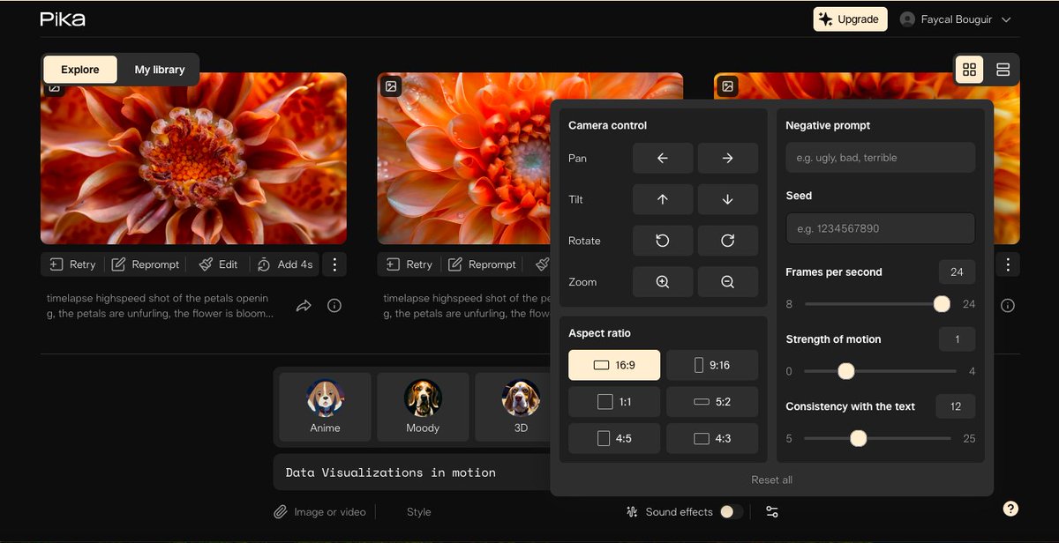The width and height of the screenshot is (1059, 543).
Task: Switch to My library tab
Action: [x=160, y=70]
